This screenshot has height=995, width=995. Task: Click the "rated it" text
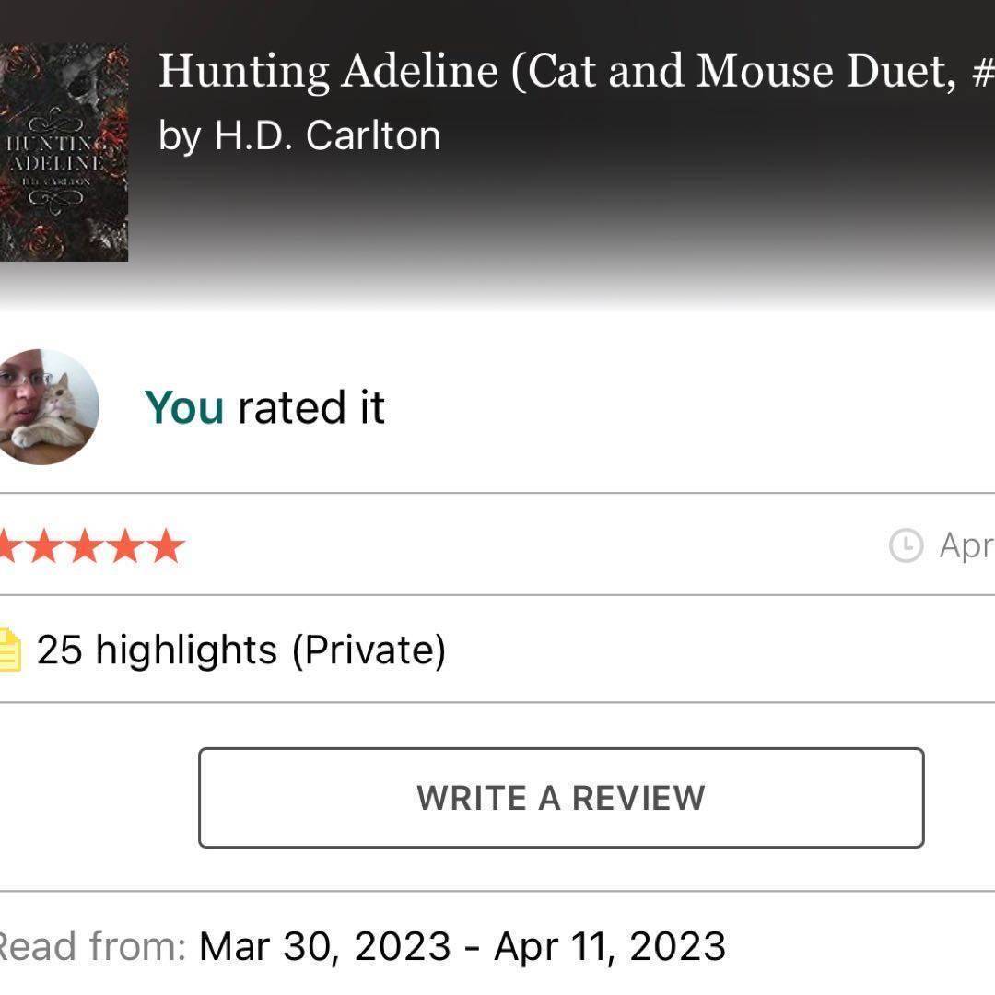point(311,407)
